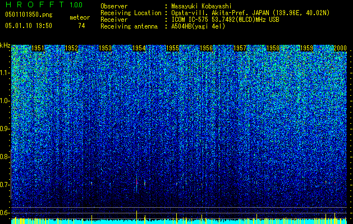Click the meteor count value 74
This screenshot has width=353, height=224.
tap(81, 26)
